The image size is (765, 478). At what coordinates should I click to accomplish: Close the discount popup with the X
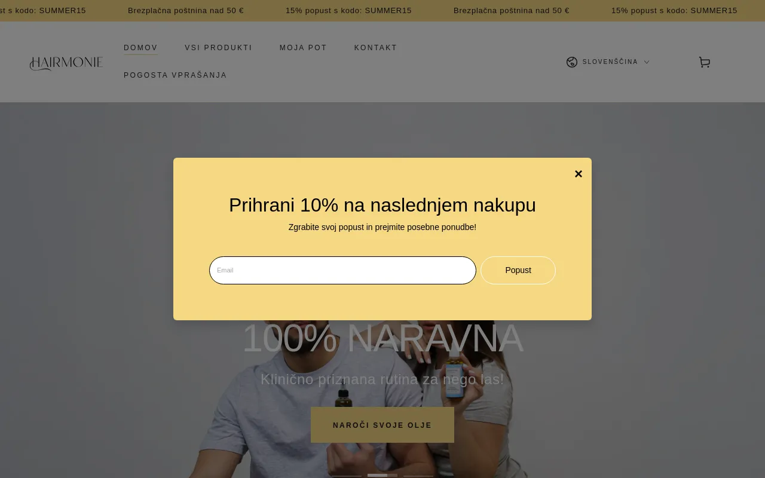point(579,174)
